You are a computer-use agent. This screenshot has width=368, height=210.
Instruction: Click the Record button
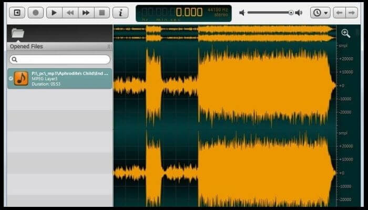click(x=35, y=13)
